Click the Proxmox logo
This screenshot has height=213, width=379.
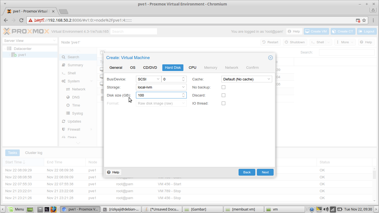tap(26, 31)
